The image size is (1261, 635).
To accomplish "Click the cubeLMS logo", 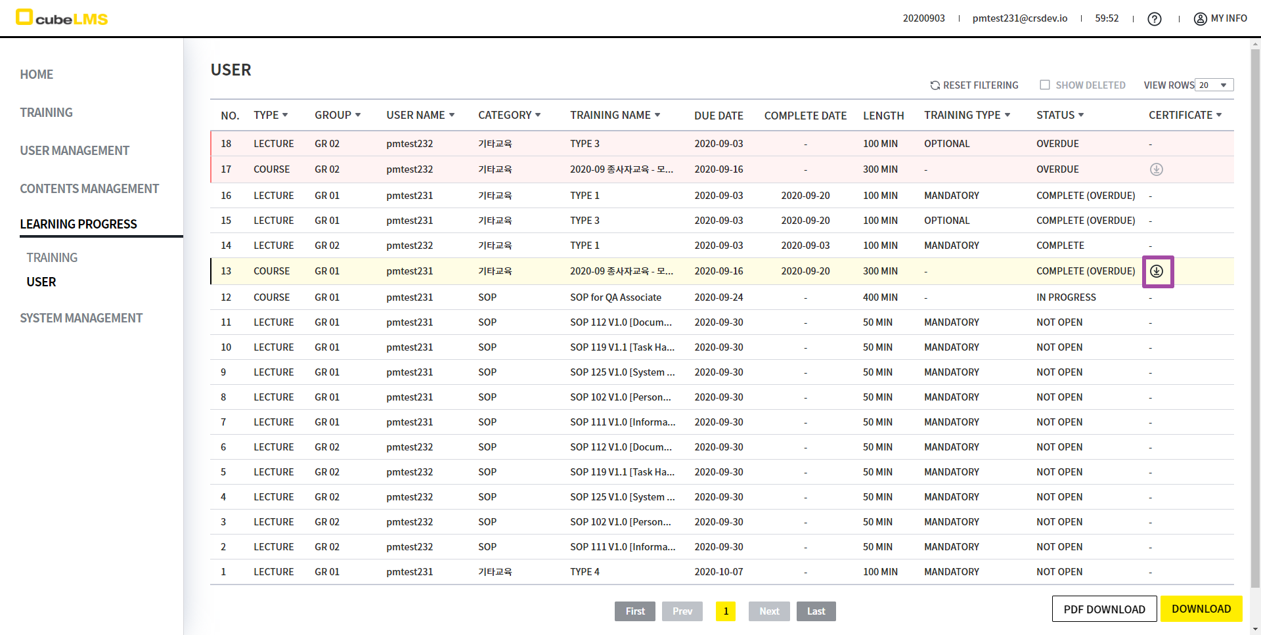I will 62,18.
